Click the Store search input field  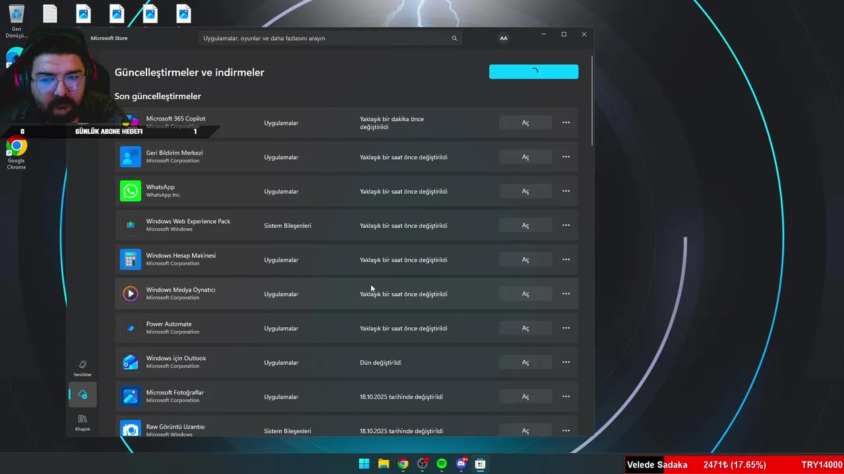tap(330, 38)
